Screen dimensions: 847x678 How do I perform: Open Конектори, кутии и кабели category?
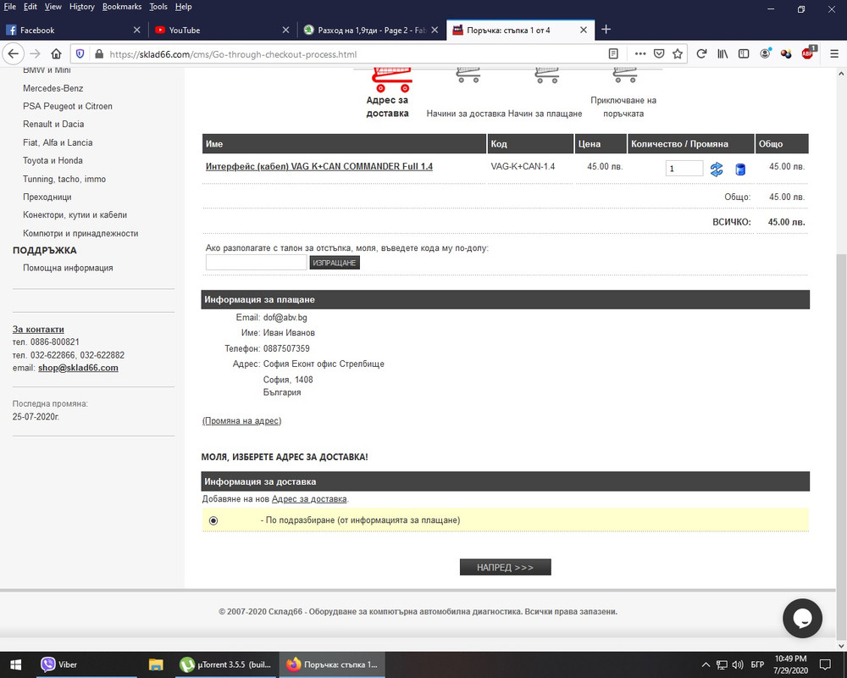coord(75,214)
